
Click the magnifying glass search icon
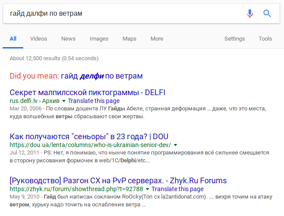tap(267, 14)
